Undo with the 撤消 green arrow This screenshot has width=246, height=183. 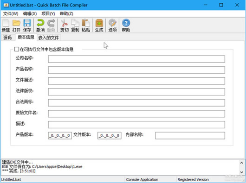(x=40, y=25)
